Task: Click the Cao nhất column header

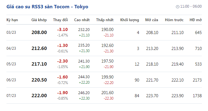Action: [x=82, y=20]
